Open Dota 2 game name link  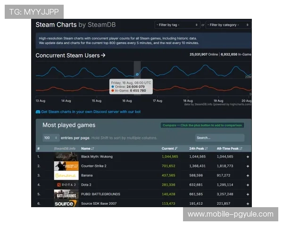(86, 185)
